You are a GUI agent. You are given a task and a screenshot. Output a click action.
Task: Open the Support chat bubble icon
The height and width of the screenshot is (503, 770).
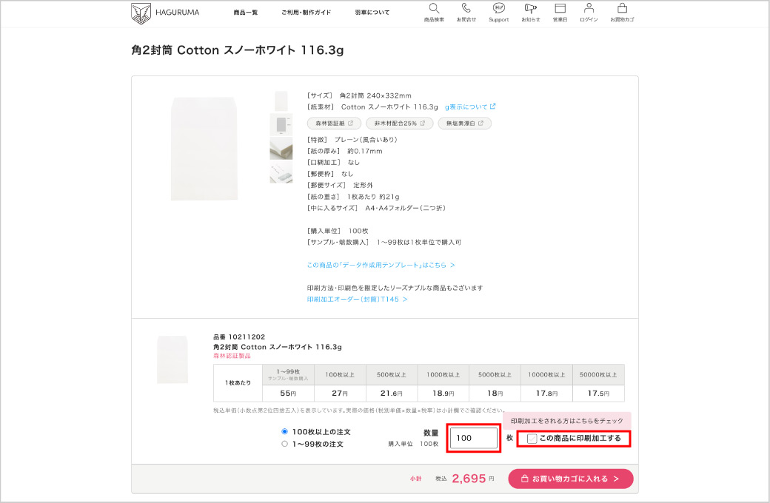click(498, 8)
